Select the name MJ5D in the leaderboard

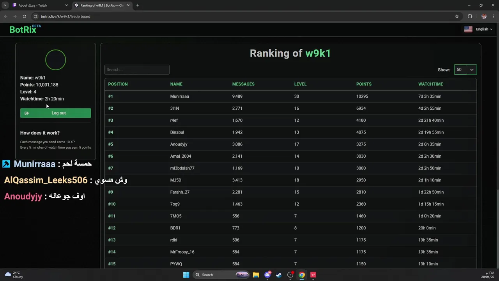(176, 180)
